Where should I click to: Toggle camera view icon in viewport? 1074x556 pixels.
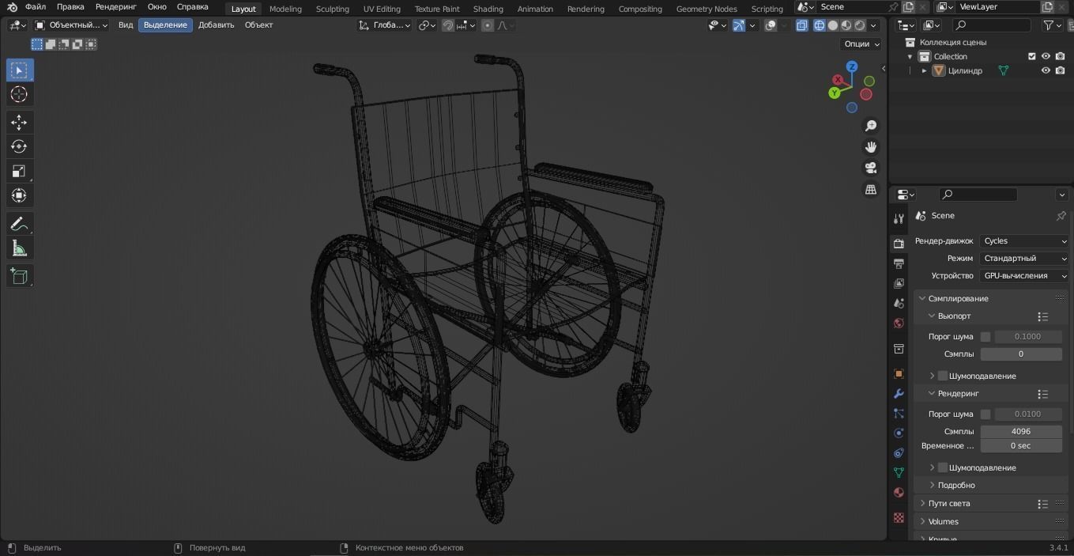click(871, 168)
